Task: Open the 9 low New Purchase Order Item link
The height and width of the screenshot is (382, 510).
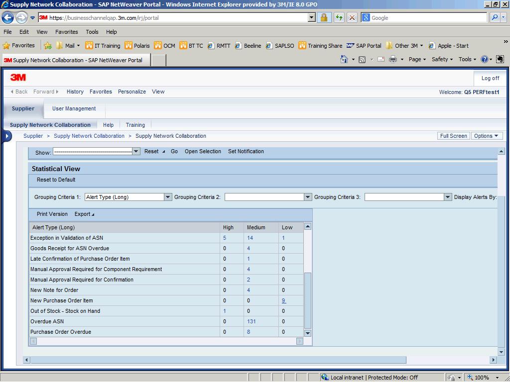Action: point(283,301)
